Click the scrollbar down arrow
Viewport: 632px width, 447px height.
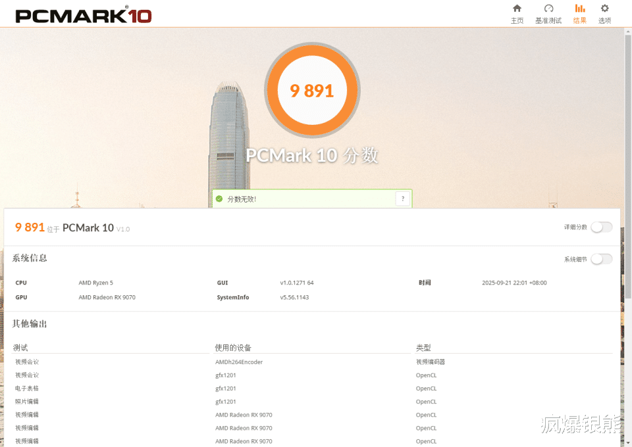coord(628,443)
